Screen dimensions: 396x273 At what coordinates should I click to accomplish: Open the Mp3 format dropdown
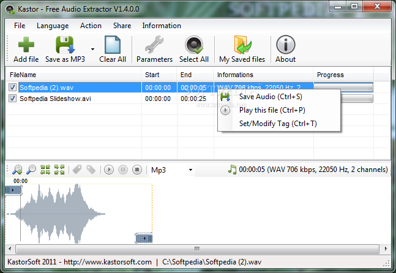[172, 170]
